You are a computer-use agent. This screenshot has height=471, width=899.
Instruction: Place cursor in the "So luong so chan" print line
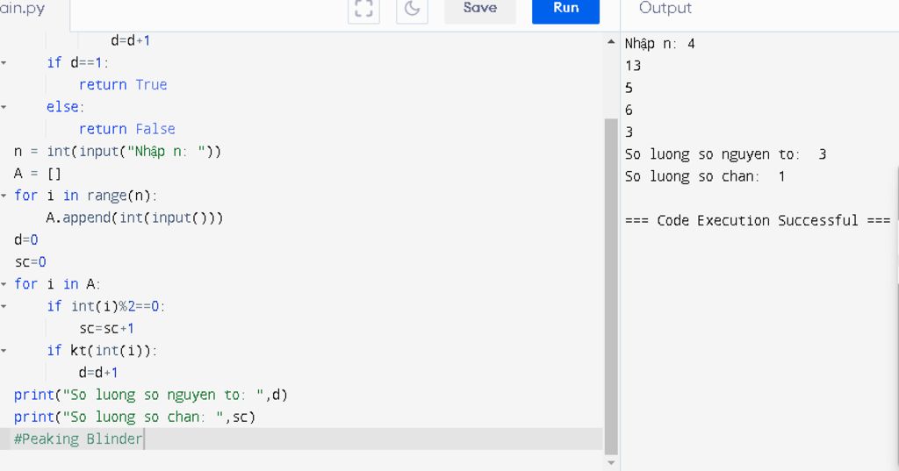pos(133,417)
